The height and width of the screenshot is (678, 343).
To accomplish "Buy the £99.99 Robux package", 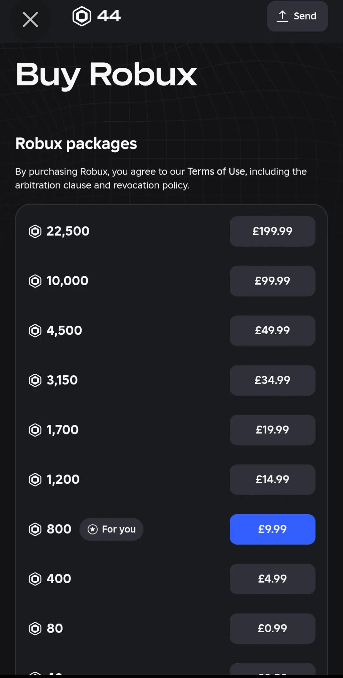I will (x=272, y=281).
